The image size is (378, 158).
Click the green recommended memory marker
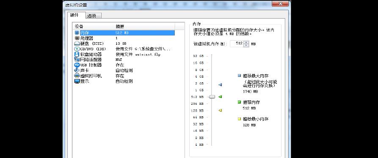coord(220,97)
